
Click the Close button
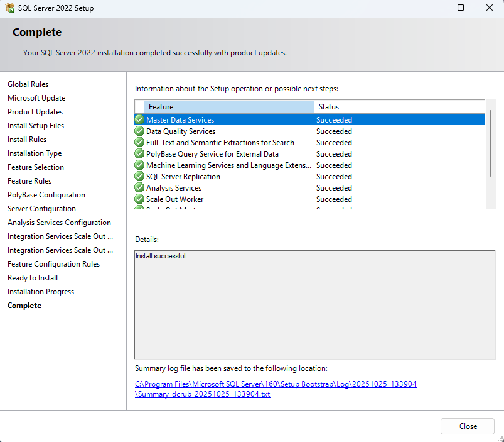467,426
